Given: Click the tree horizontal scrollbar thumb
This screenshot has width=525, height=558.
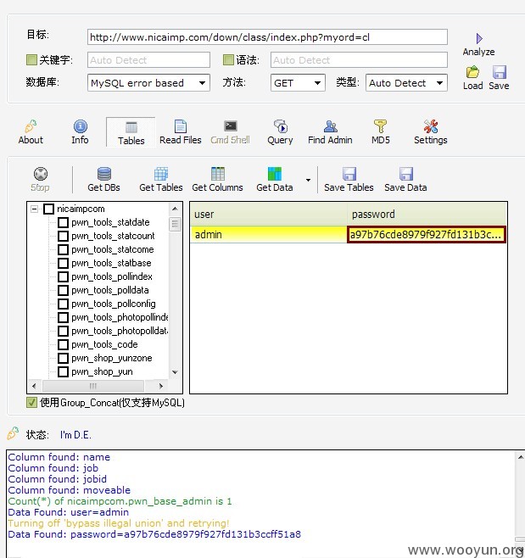Looking at the screenshot, I should point(93,386).
